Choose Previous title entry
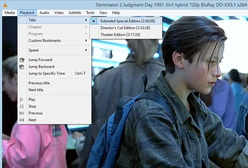Image resolution: width=248 pixels, height=168 pixels. coord(55,83)
